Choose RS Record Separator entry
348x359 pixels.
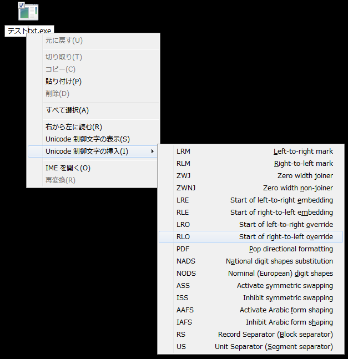(x=251, y=335)
